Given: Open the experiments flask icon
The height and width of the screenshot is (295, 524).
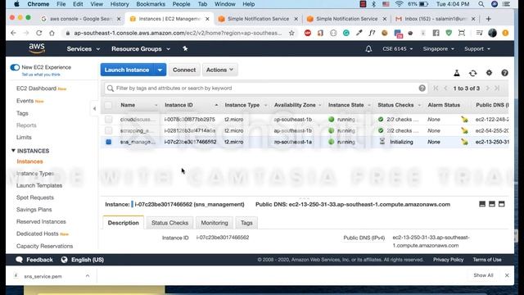Looking at the screenshot, I should [457, 73].
